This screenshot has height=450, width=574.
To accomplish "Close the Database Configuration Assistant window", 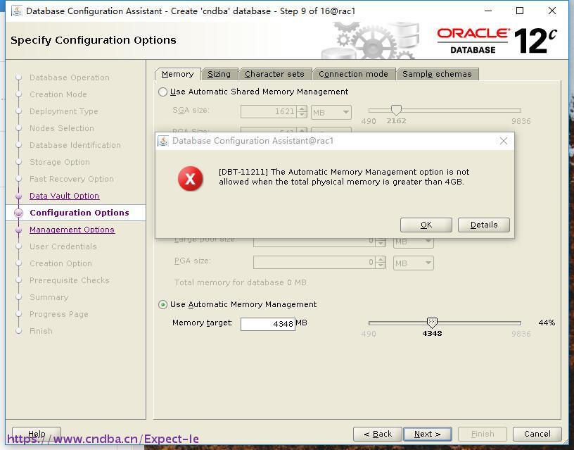I will pyautogui.click(x=552, y=11).
